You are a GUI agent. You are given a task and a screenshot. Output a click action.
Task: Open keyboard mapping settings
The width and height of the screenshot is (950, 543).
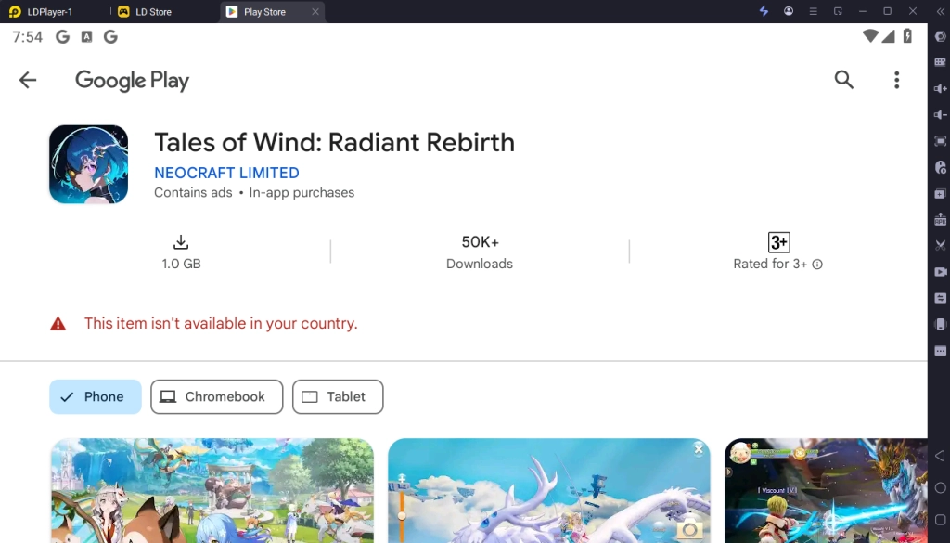coord(940,63)
